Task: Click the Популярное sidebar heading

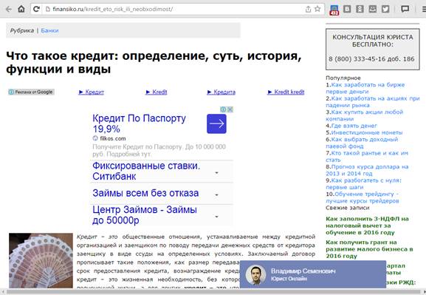Action: click(343, 78)
